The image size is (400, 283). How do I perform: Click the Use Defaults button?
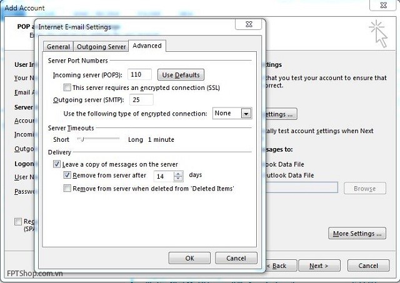pyautogui.click(x=181, y=75)
